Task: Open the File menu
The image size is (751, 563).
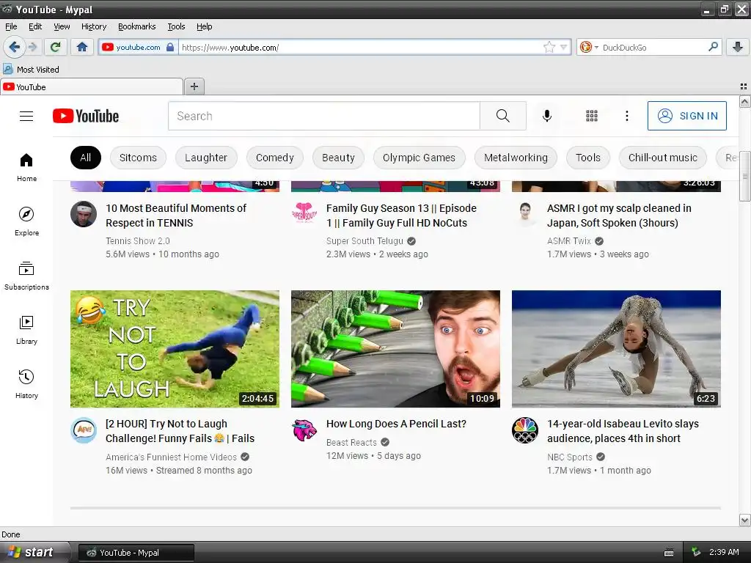Action: (11, 26)
